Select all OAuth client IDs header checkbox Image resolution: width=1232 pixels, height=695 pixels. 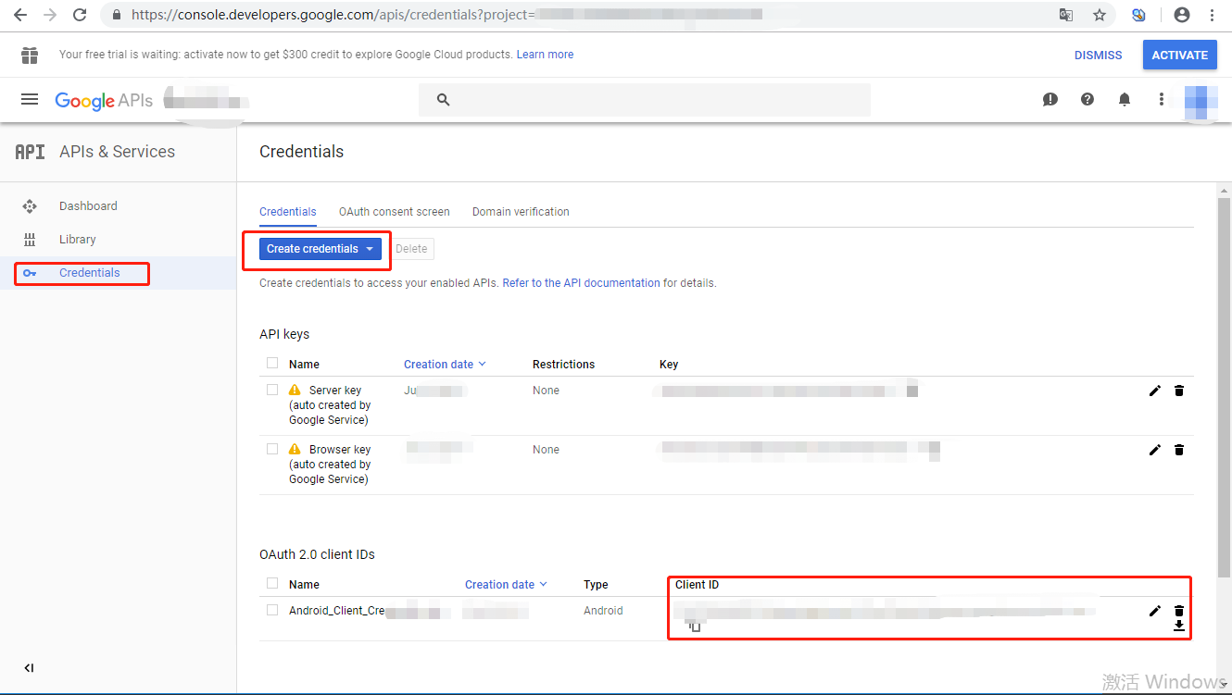[x=272, y=583]
